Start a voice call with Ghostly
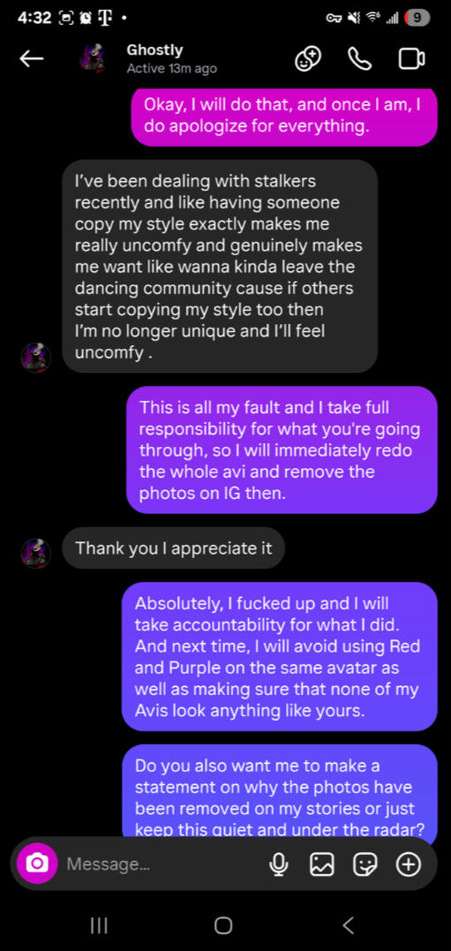Viewport: 451px width, 951px height. point(359,59)
